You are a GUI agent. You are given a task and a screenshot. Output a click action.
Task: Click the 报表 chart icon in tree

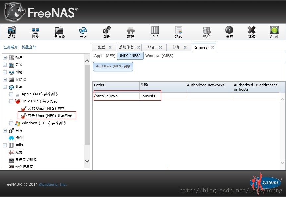click(11, 153)
